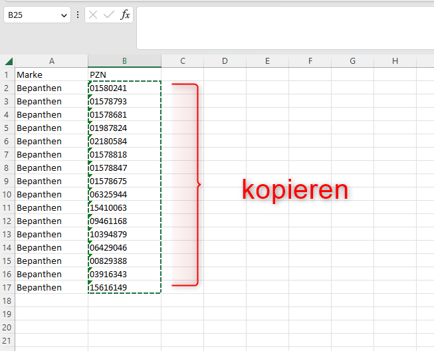
Task: Select the column D header
Action: (225, 61)
